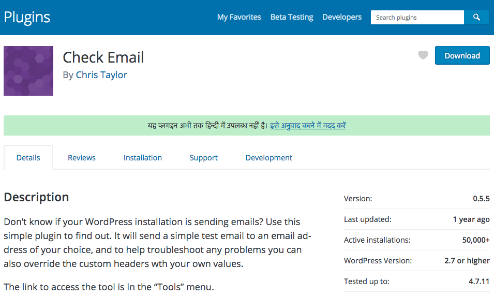Screen dimensions: 494x297
Task: Click the '2.7 or higher' value
Action: tap(467, 261)
